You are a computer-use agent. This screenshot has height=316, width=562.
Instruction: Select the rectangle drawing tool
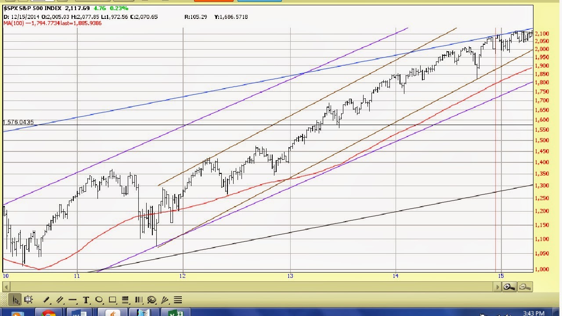point(112,300)
